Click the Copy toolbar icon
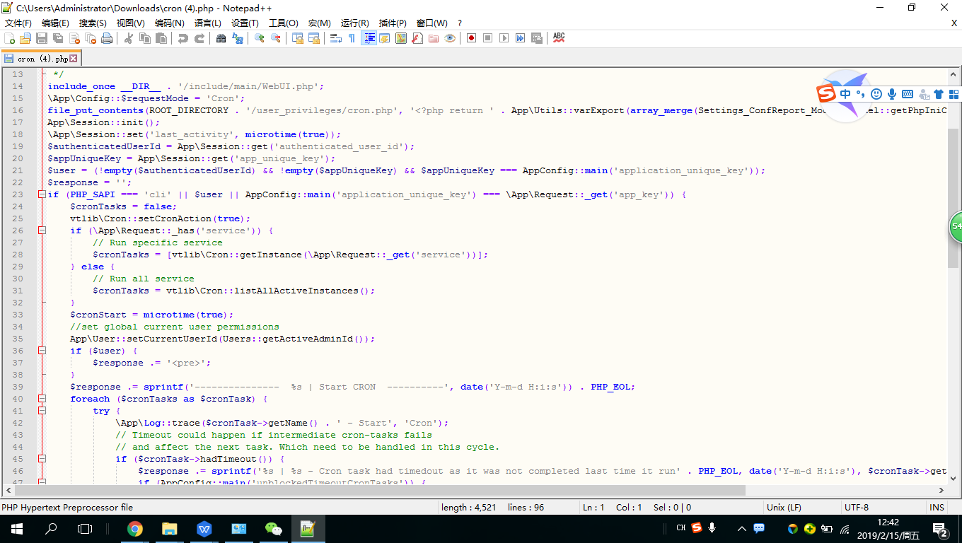The width and height of the screenshot is (962, 543). [144, 38]
